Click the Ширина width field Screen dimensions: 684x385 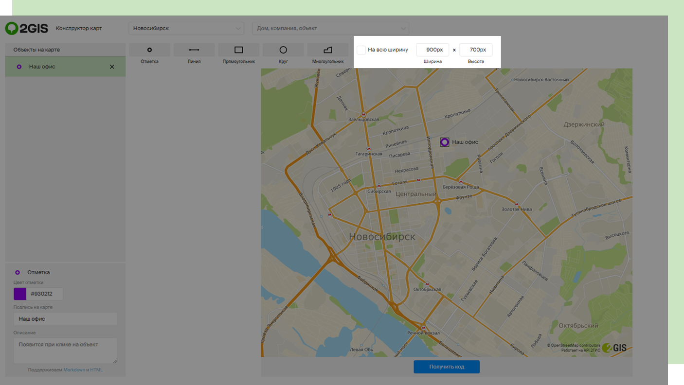(432, 50)
